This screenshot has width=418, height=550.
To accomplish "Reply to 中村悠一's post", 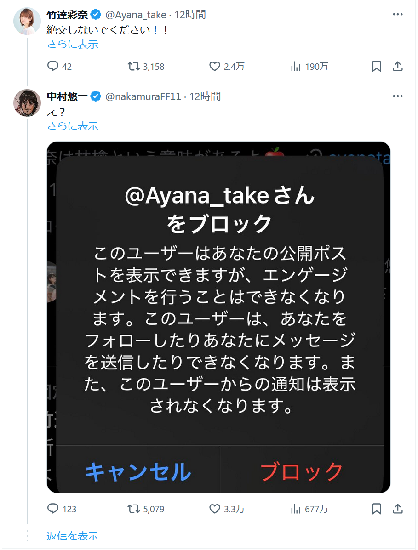I will pyautogui.click(x=54, y=509).
